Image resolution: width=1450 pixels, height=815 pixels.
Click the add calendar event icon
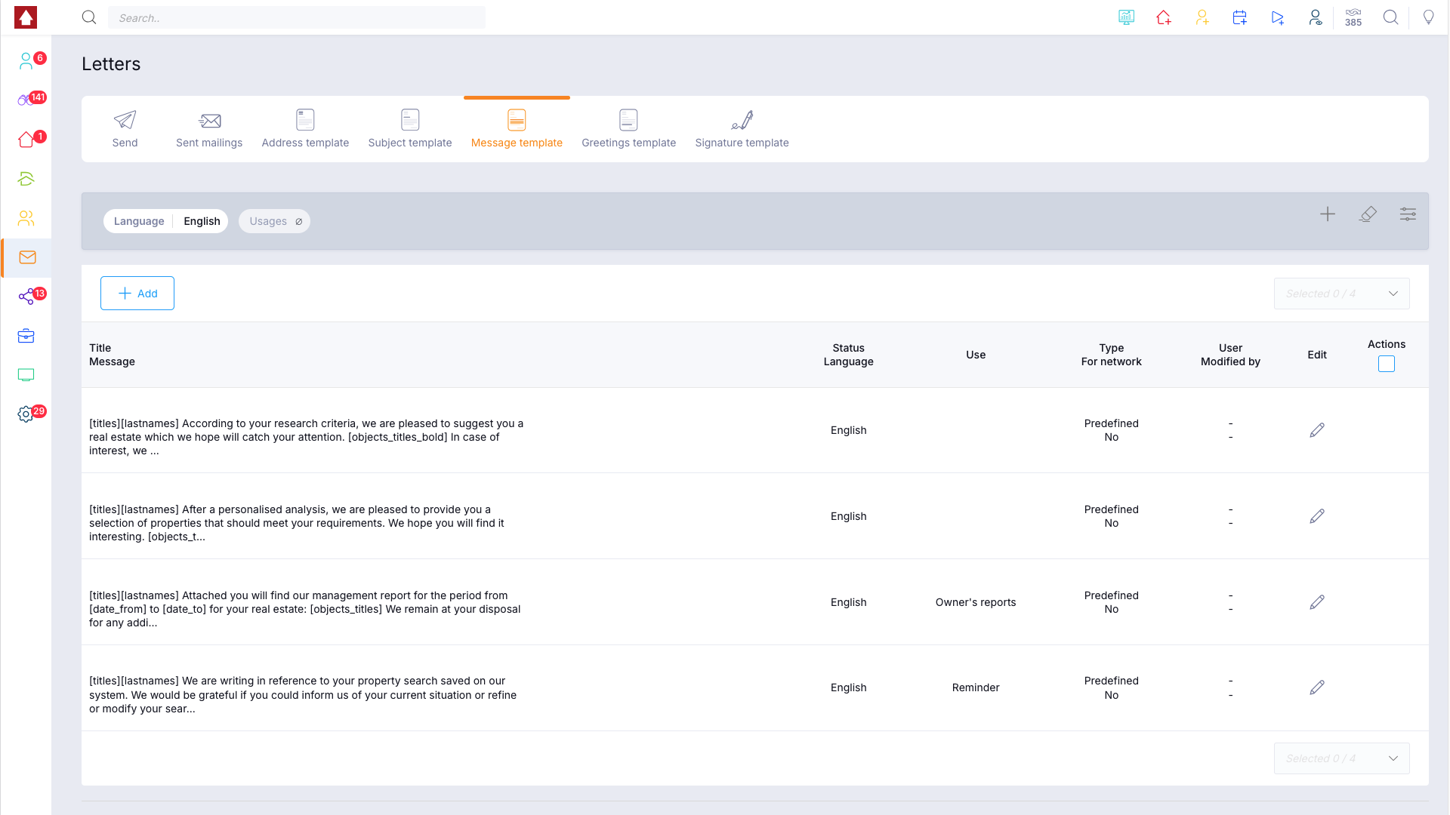[1239, 17]
